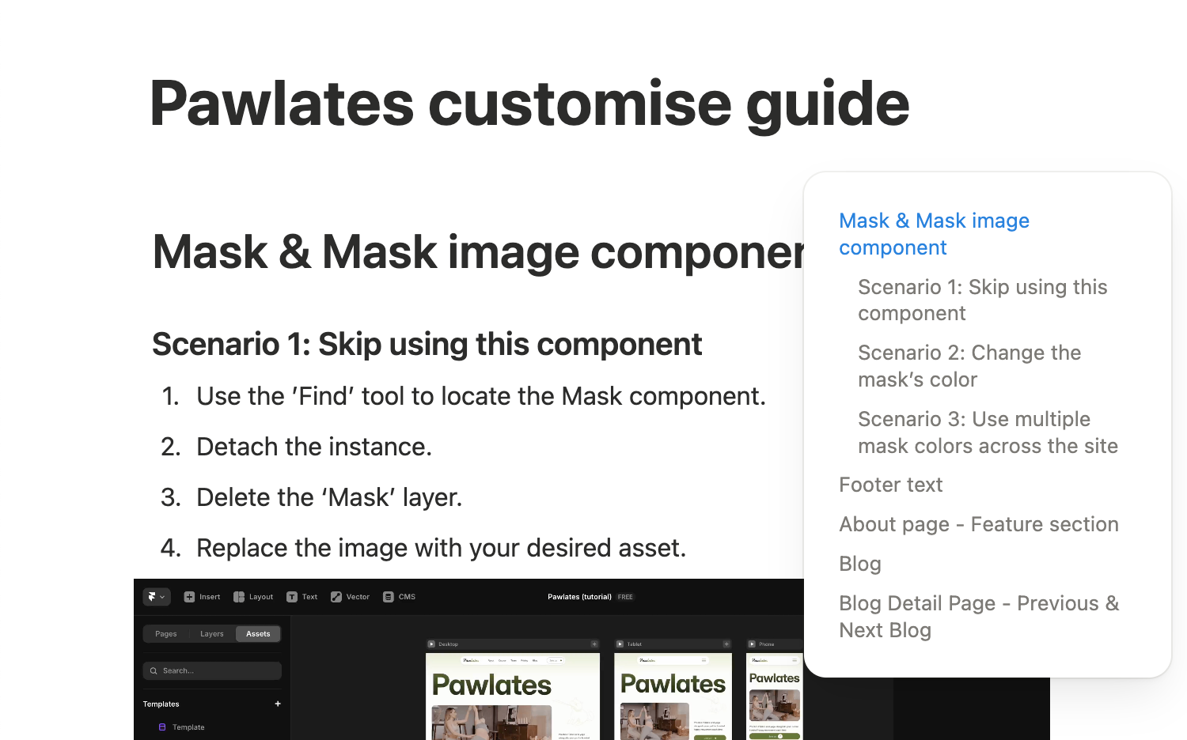Select the Template item in Templates list
1187x740 pixels.
click(x=188, y=727)
